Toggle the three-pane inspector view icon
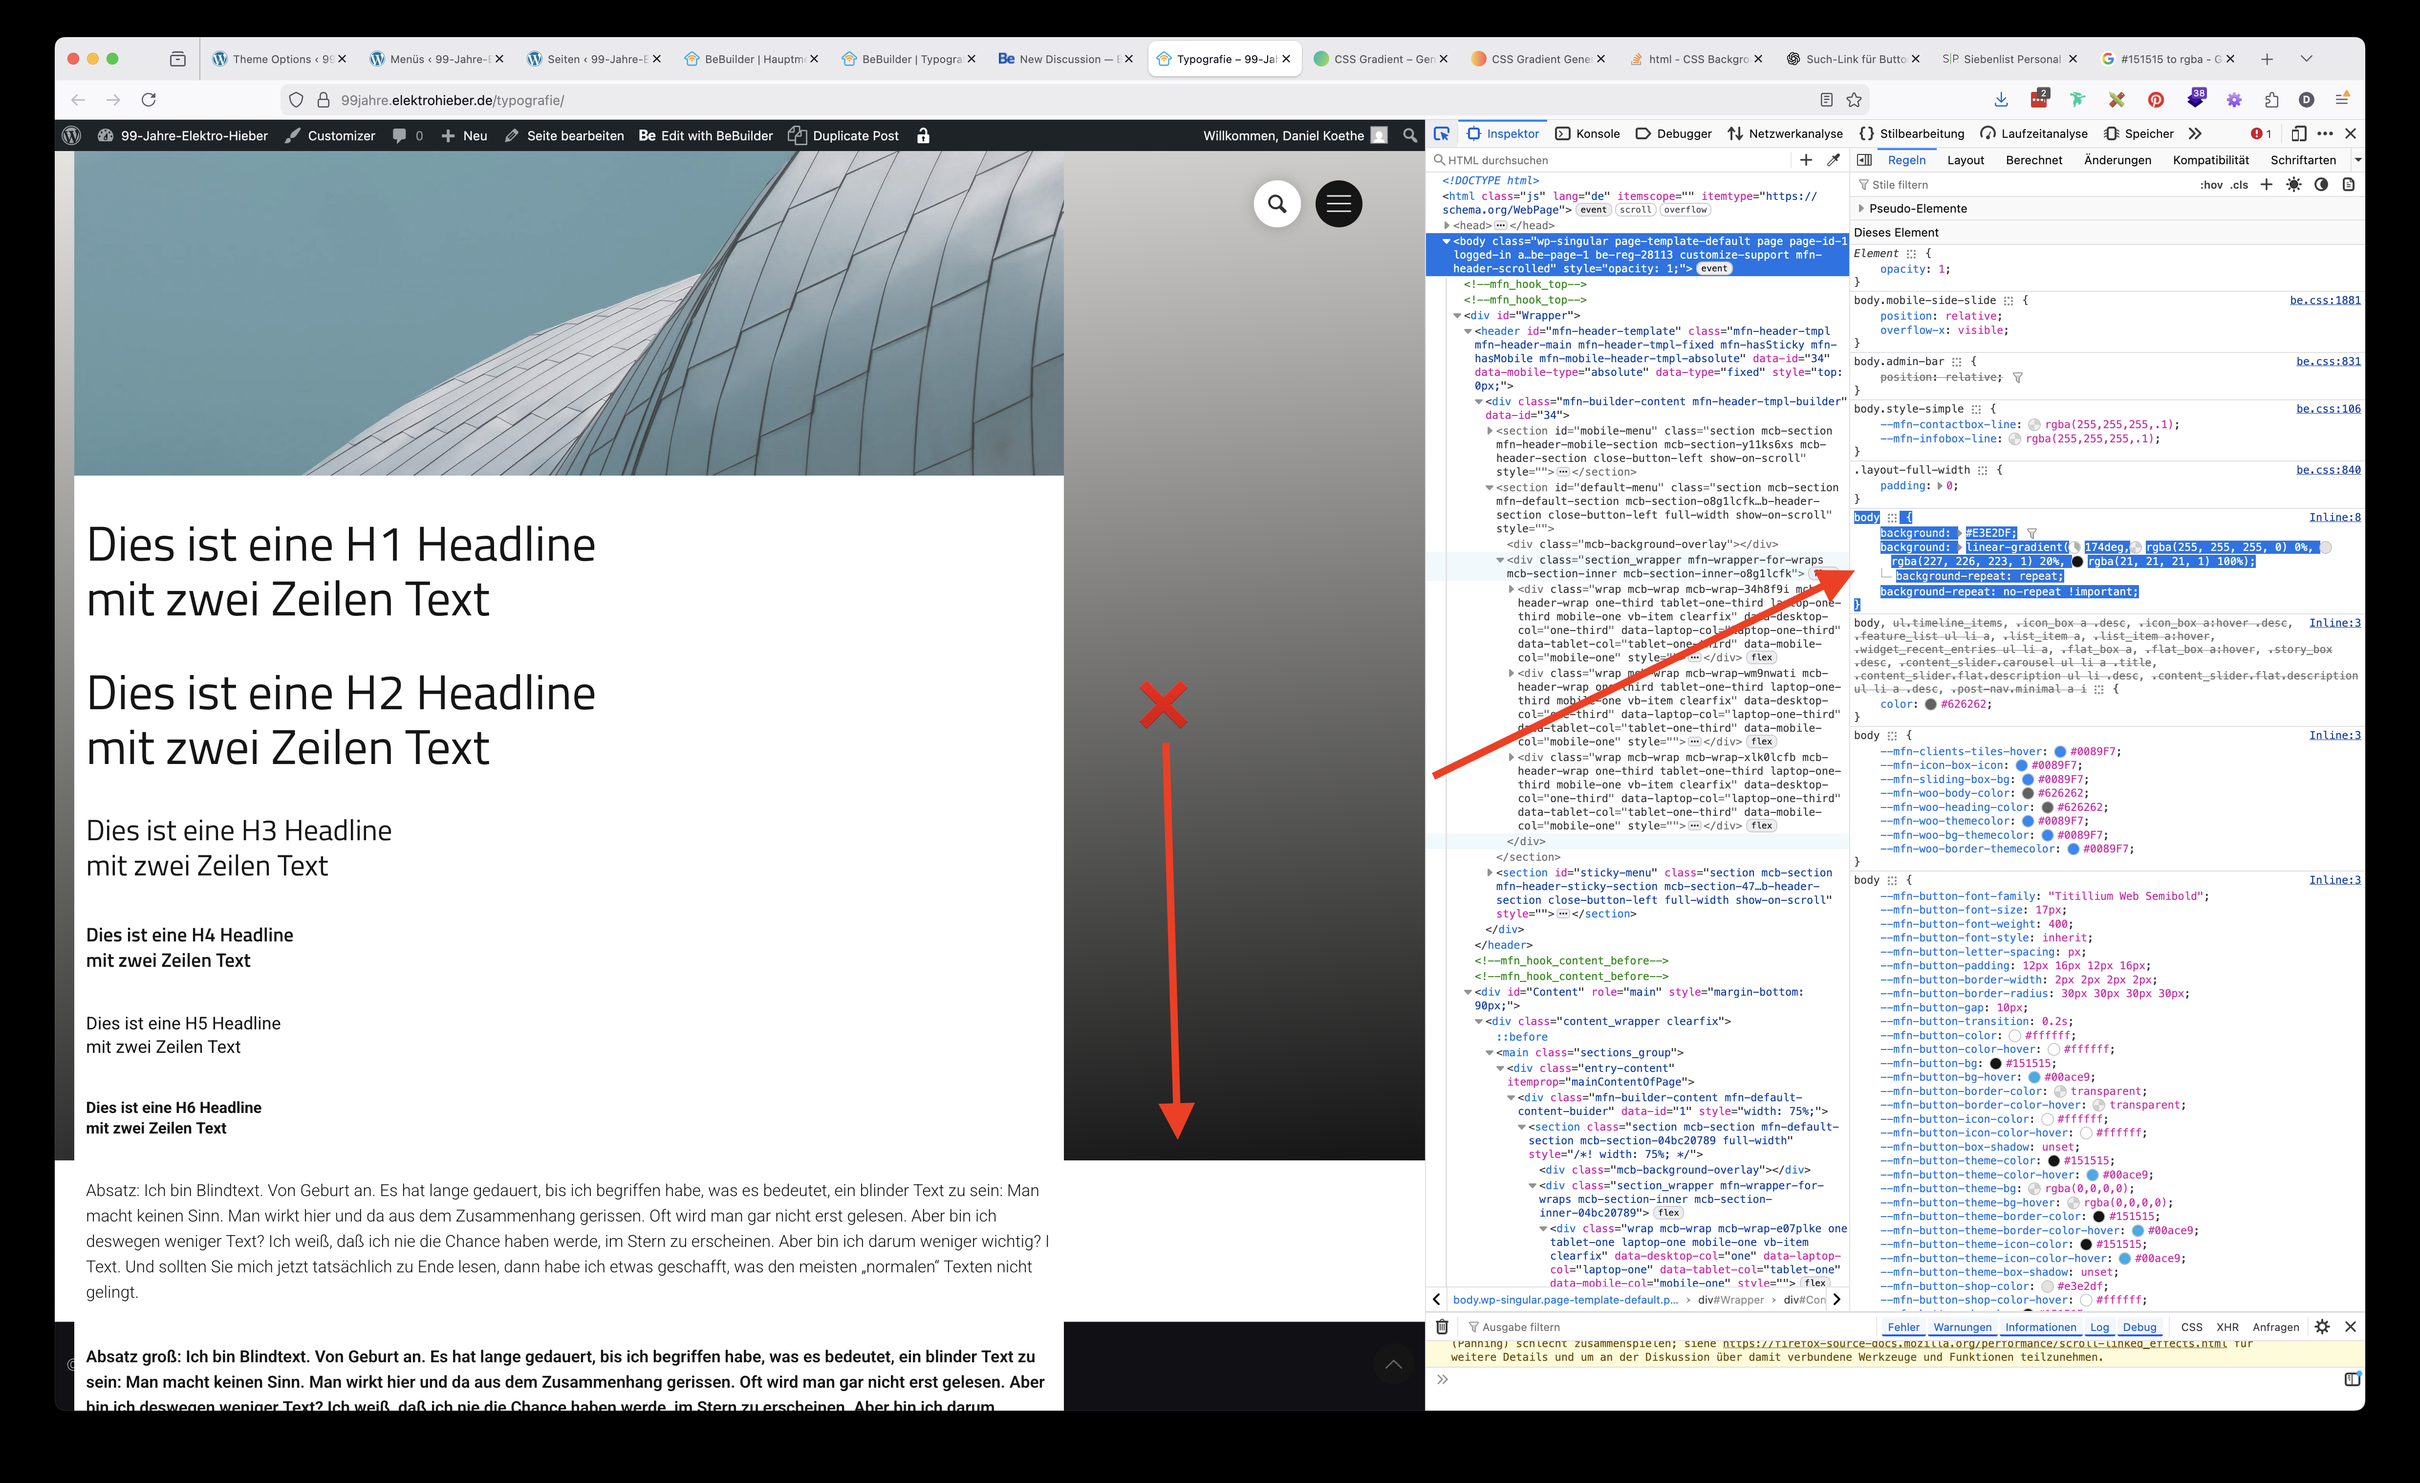 click(x=1864, y=160)
